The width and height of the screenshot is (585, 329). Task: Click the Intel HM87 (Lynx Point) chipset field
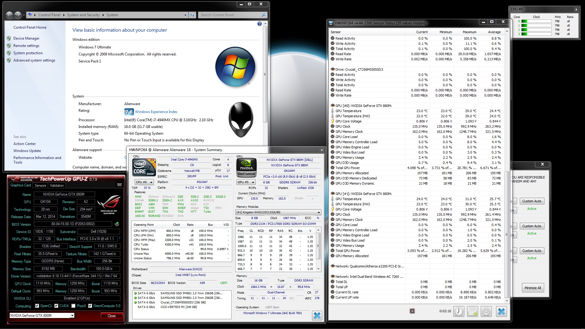pyautogui.click(x=190, y=275)
